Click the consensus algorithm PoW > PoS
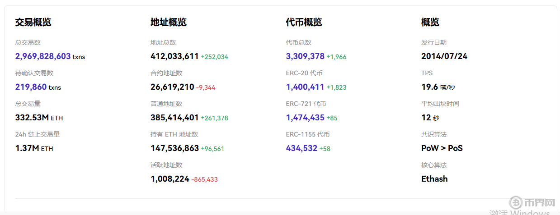Image resolution: width=560 pixels, height=215 pixels. coord(442,148)
